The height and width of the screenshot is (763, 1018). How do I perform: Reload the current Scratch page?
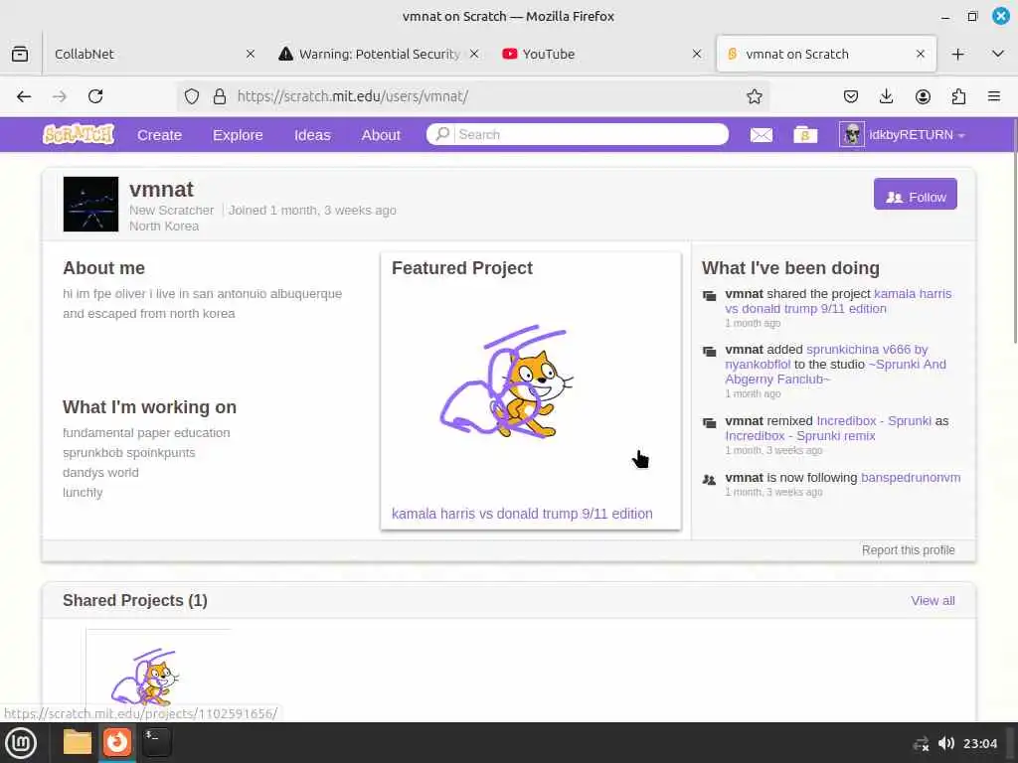pos(95,96)
